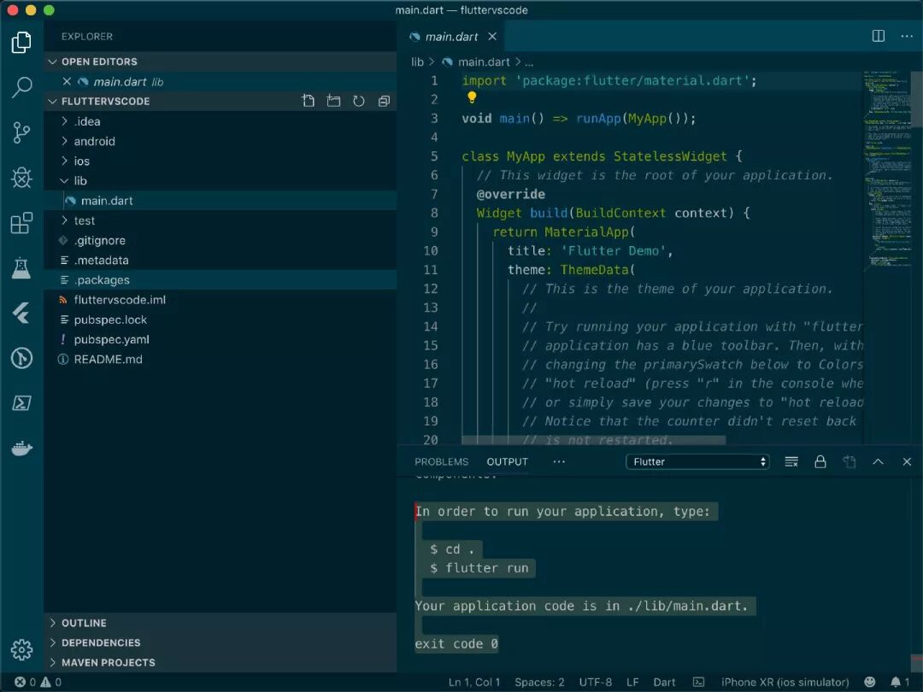Open fluttervscode.iml file
This screenshot has height=692, width=923.
point(220,300)
